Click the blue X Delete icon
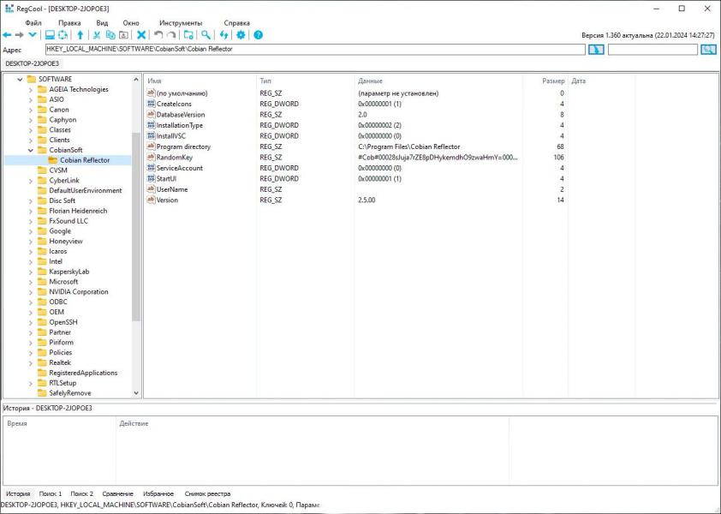Viewport: 721px width, 514px height. [141, 35]
